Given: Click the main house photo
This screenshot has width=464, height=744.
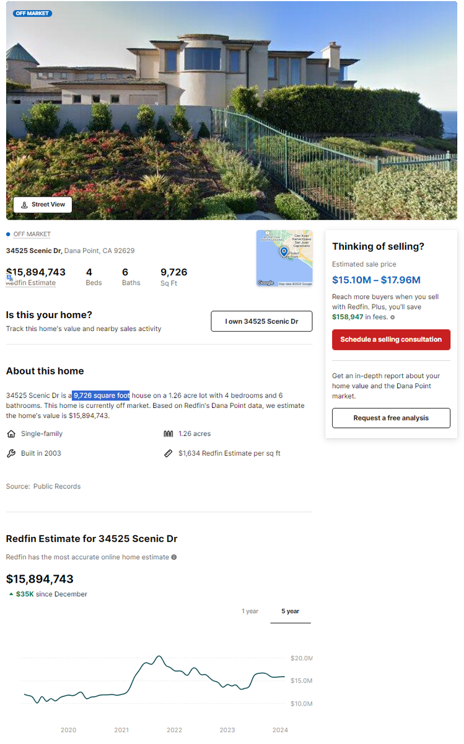Looking at the screenshot, I should [x=232, y=110].
